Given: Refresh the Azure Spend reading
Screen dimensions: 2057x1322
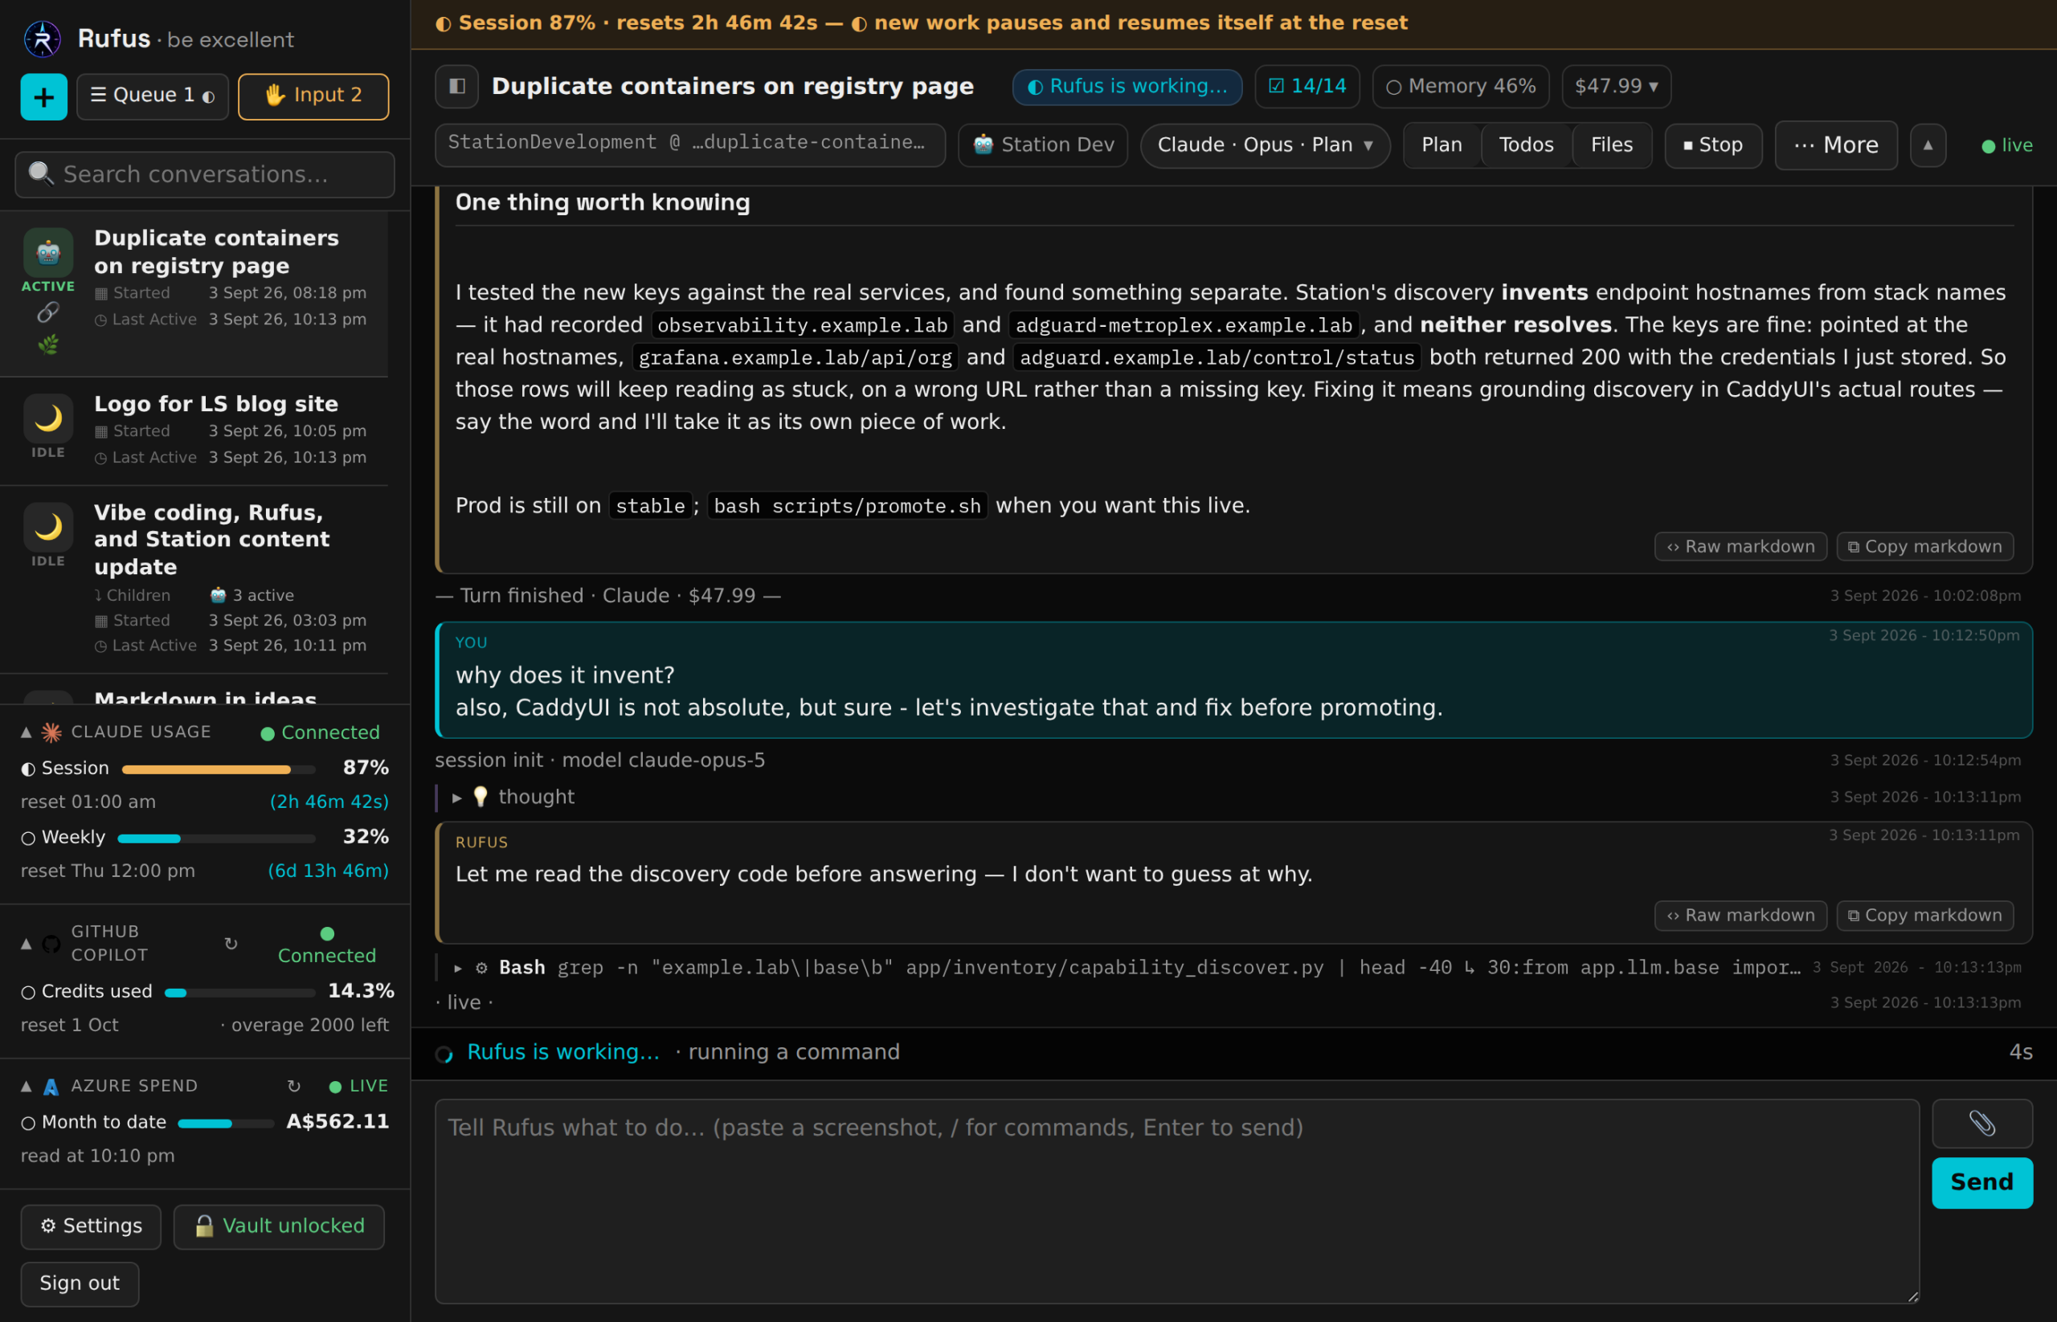Looking at the screenshot, I should pos(294,1086).
